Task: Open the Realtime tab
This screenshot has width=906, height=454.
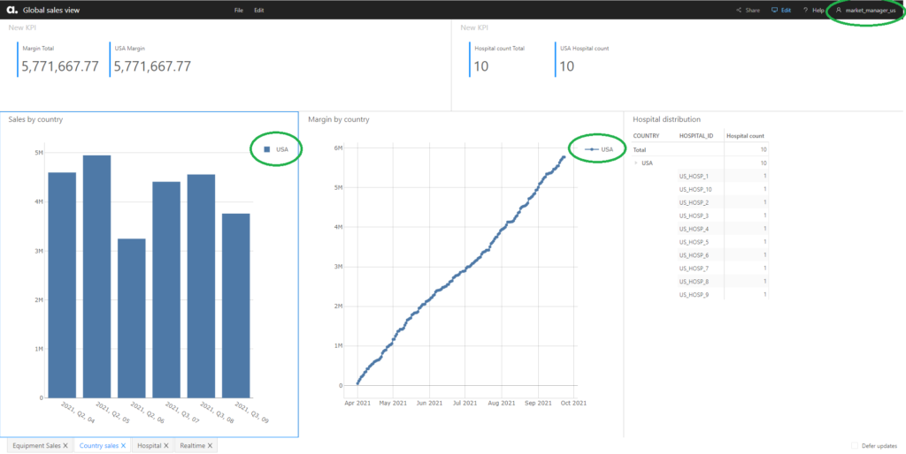Action: 192,445
